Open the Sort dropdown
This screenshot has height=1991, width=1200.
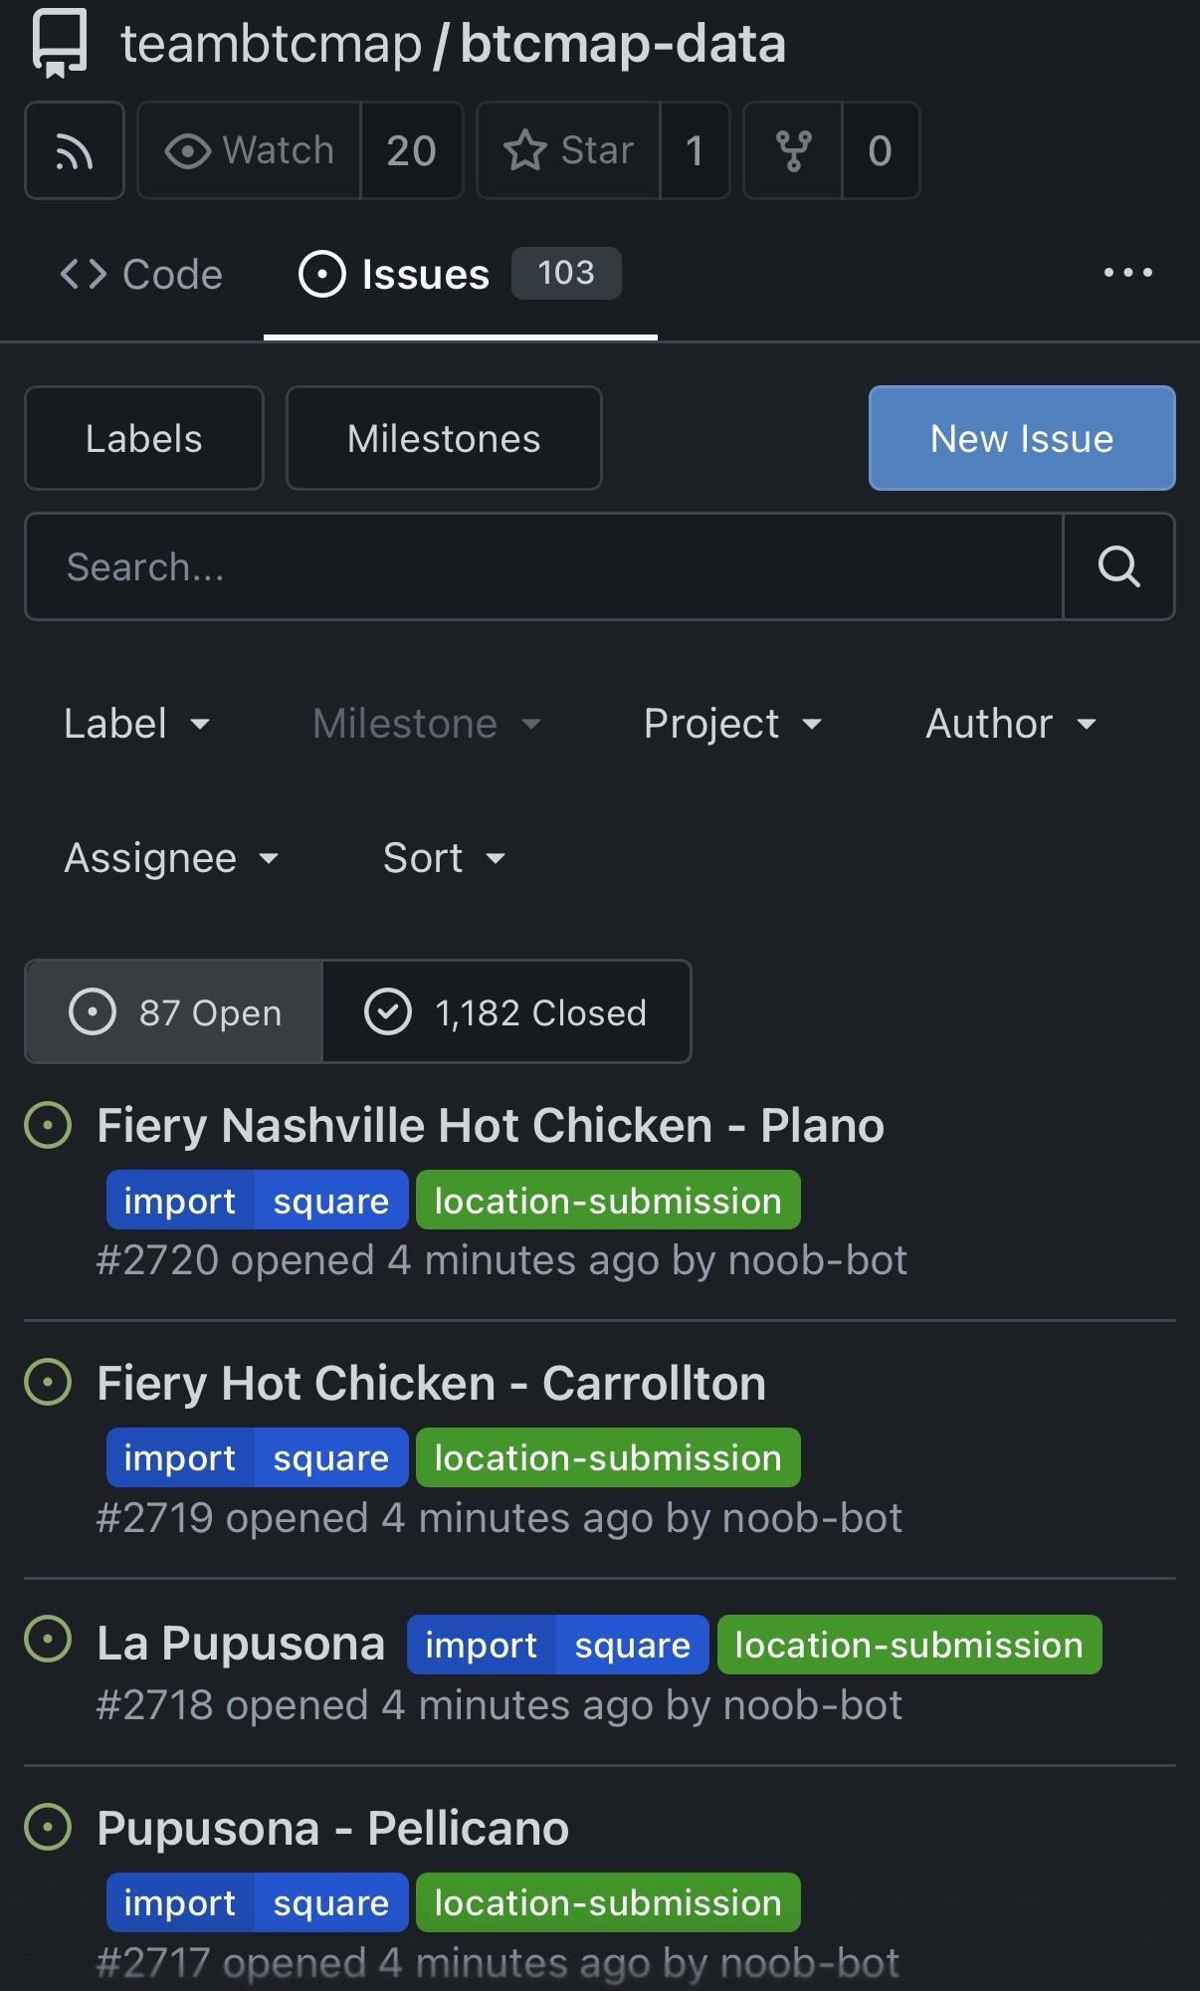click(x=444, y=858)
